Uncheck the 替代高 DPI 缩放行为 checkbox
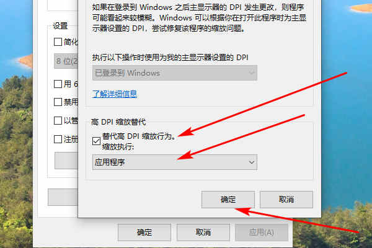Screen dimensions: 372x248 point(96,141)
